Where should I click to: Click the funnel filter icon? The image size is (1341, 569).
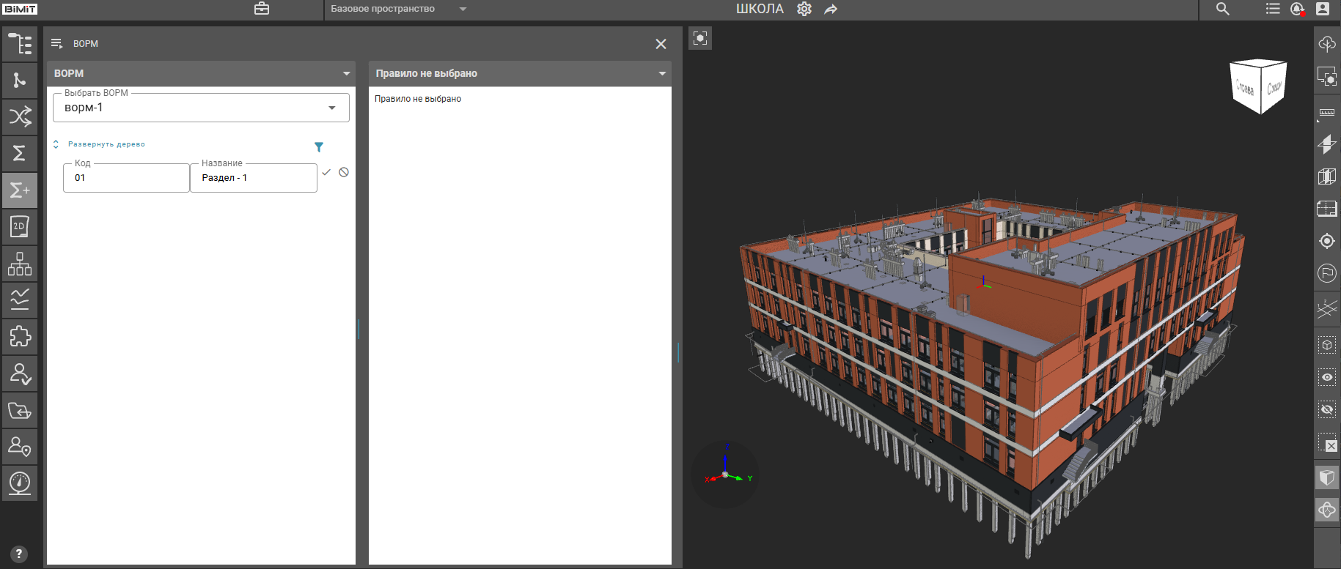point(319,147)
